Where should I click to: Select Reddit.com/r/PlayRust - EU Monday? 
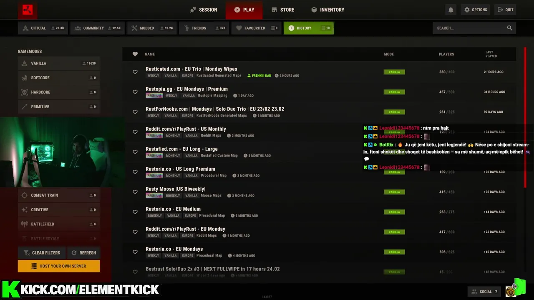(185, 229)
